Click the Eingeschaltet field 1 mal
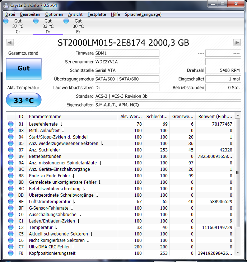The image size is (247, 262). pos(223,79)
